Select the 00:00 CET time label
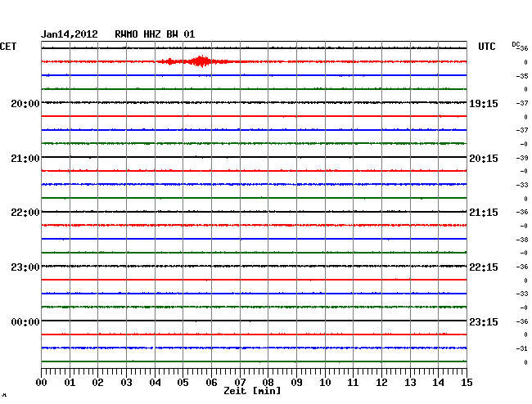Screen dimensions: 532x404 coord(25,321)
